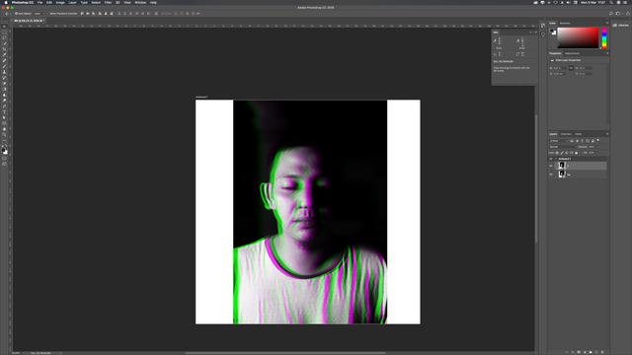
Task: Open the Fill slider dropdown
Action: 597,153
